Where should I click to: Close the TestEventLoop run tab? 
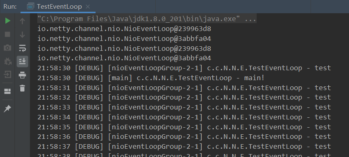pyautogui.click(x=88, y=7)
